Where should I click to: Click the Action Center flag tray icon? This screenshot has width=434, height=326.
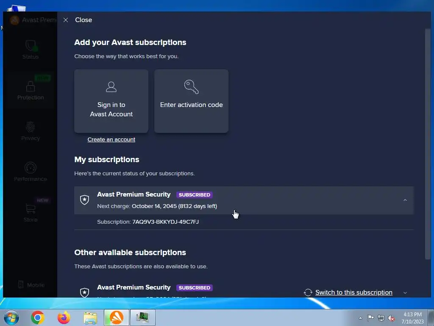coord(370,318)
